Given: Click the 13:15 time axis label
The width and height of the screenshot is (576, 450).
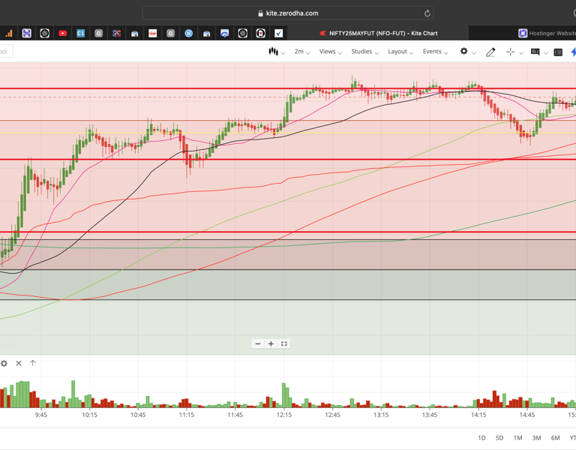Looking at the screenshot, I should [x=381, y=415].
